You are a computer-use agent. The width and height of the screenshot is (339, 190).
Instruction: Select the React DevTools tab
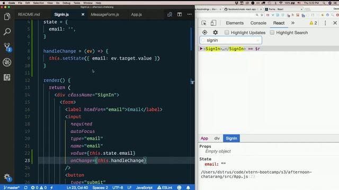[x=279, y=23]
